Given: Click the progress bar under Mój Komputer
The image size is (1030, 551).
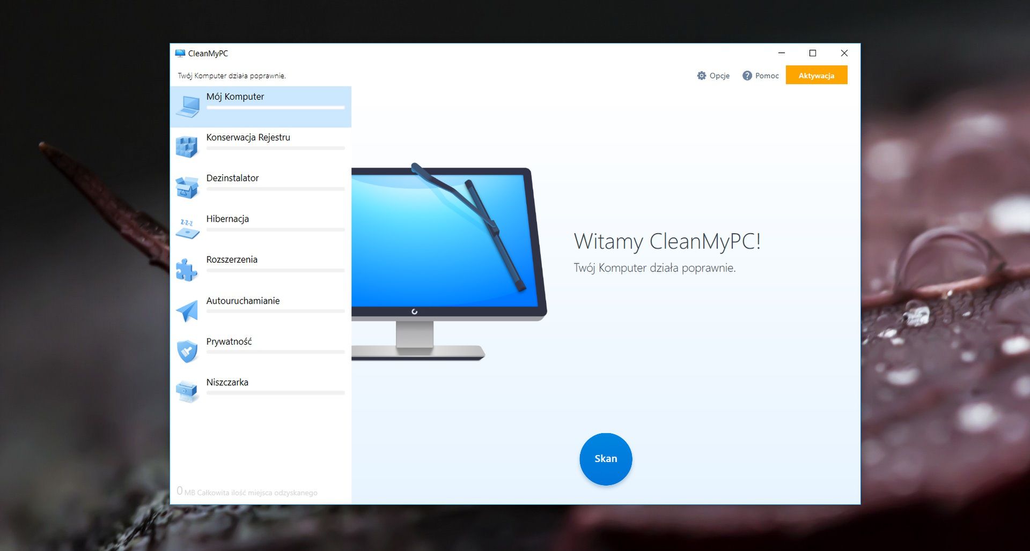Looking at the screenshot, I should [x=275, y=108].
